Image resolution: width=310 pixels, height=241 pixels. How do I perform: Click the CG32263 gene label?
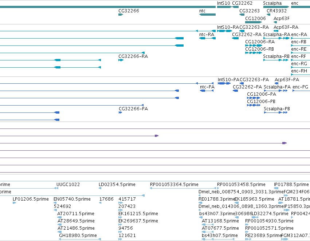click(250, 11)
